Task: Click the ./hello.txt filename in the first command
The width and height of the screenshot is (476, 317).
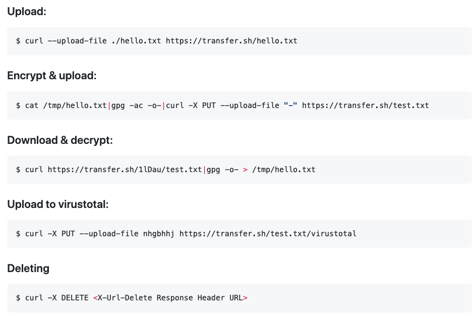Action: coord(136,41)
